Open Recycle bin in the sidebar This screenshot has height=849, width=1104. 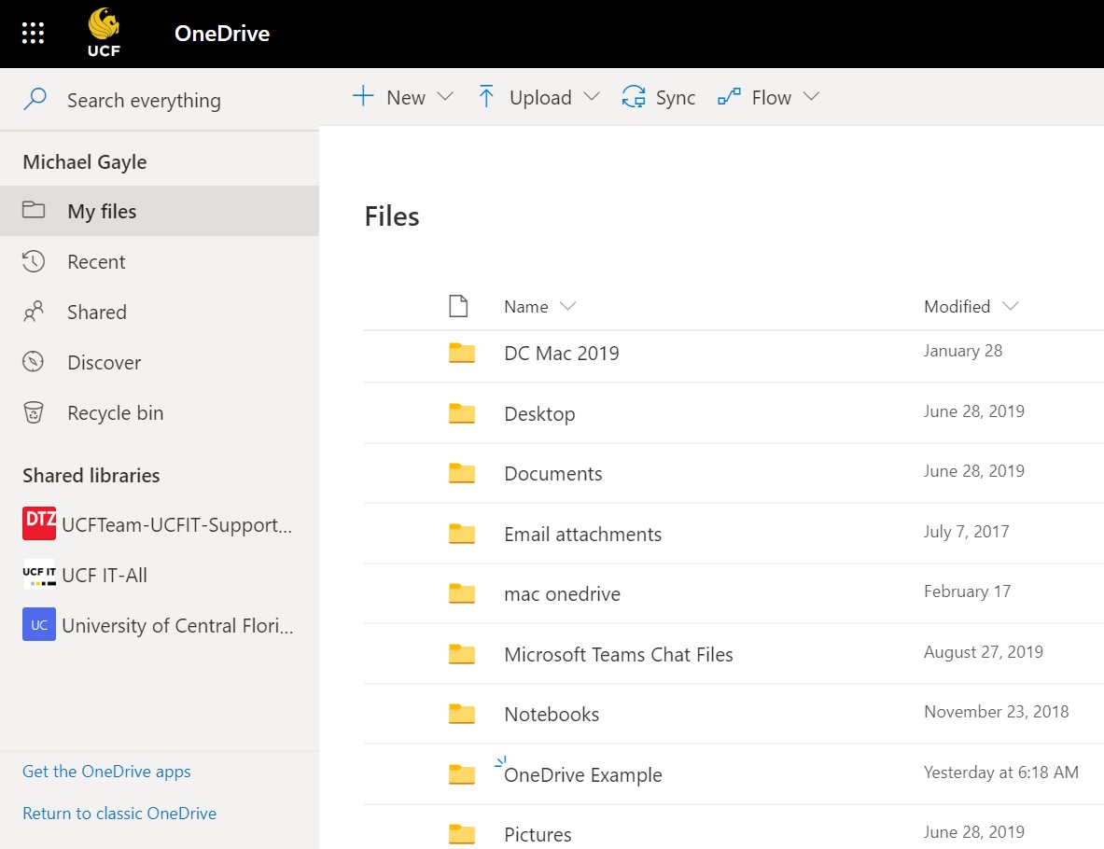click(160, 413)
